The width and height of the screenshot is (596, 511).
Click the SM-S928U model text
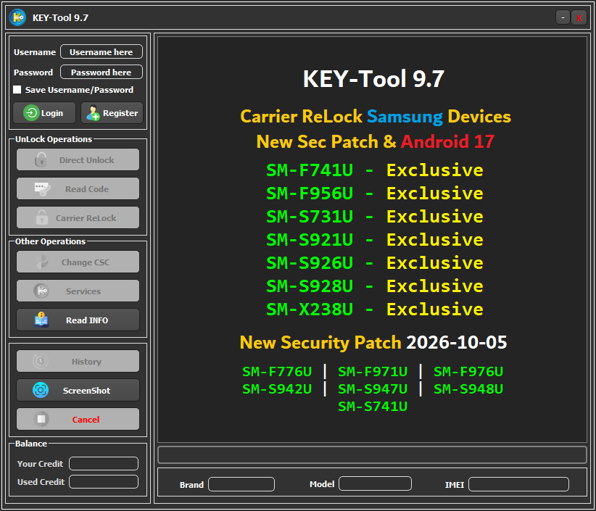pyautogui.click(x=310, y=286)
